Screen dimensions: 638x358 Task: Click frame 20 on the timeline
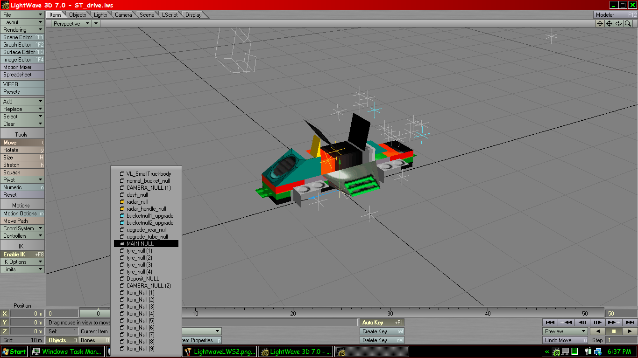click(x=293, y=313)
